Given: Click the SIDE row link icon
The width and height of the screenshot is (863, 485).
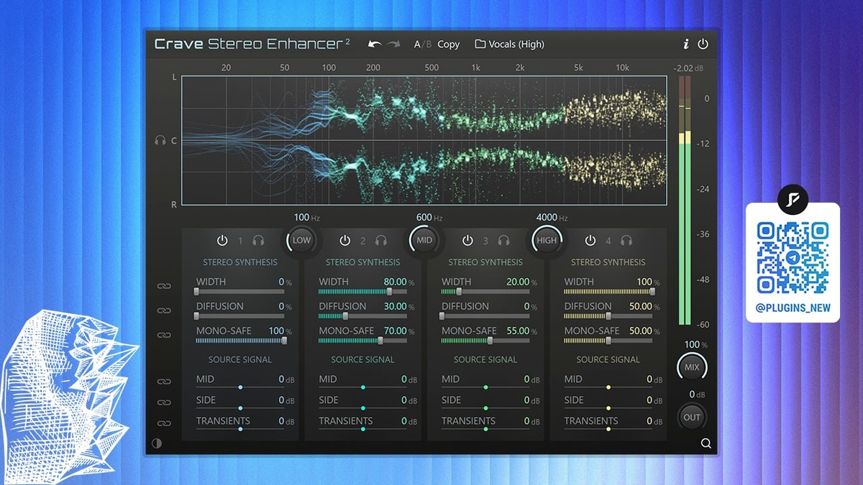Looking at the screenshot, I should tap(164, 402).
